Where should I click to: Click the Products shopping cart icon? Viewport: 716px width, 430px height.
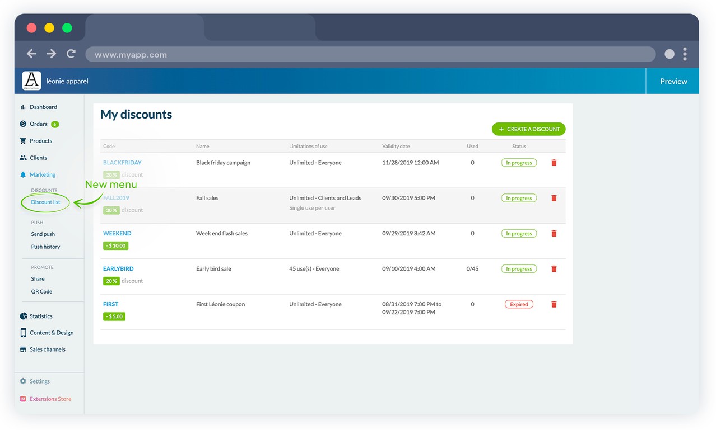point(23,141)
